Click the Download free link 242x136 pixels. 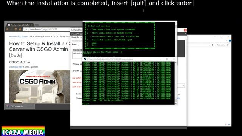(x=16, y=67)
